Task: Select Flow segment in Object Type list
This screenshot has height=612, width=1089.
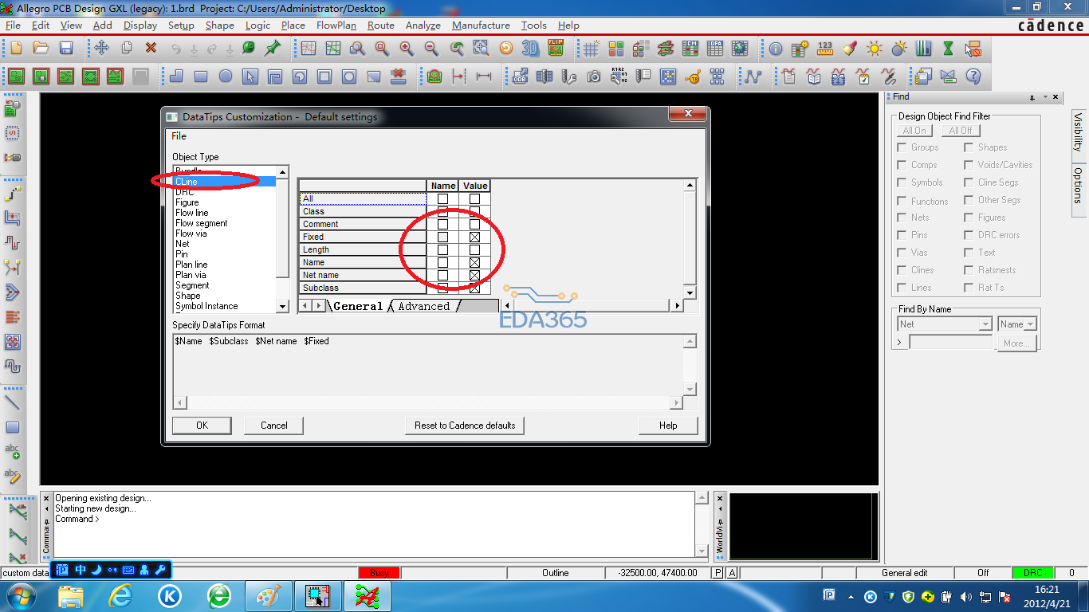Action: (202, 223)
